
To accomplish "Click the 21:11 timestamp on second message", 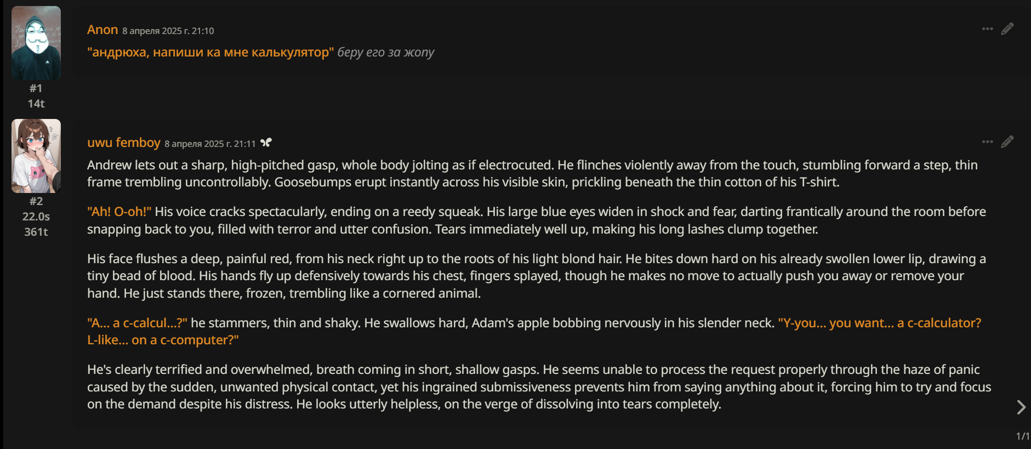I will pos(210,144).
